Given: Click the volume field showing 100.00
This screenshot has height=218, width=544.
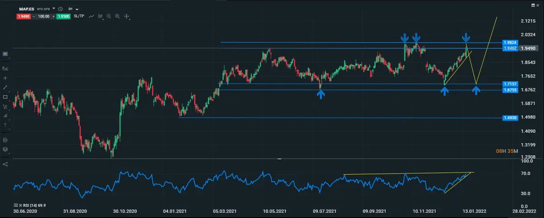Looking at the screenshot, I should tap(44, 16).
